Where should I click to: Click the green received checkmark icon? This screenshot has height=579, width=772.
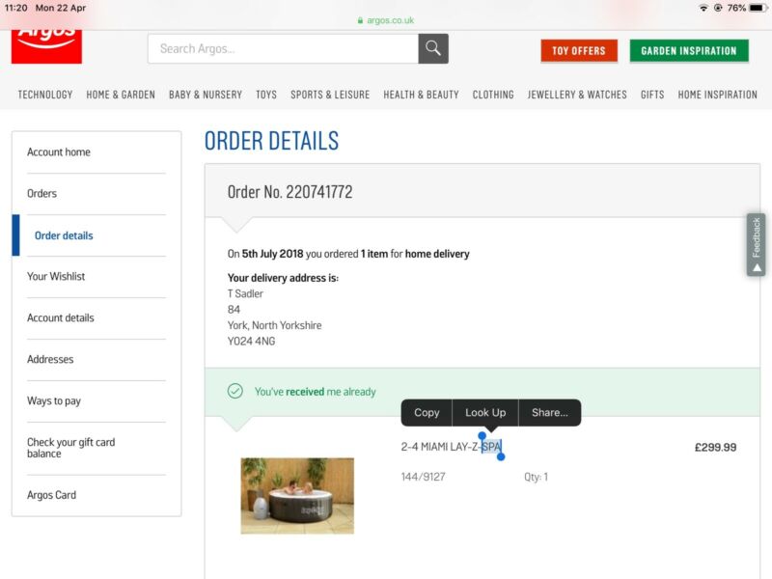point(235,391)
